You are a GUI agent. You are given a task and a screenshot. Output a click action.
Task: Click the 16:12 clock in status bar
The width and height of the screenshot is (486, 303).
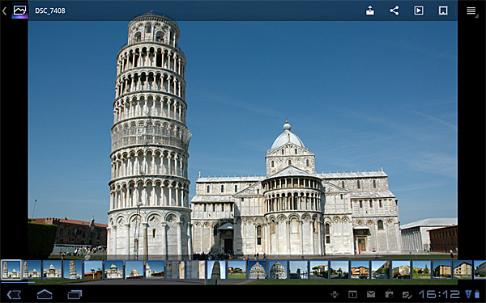[x=440, y=294]
